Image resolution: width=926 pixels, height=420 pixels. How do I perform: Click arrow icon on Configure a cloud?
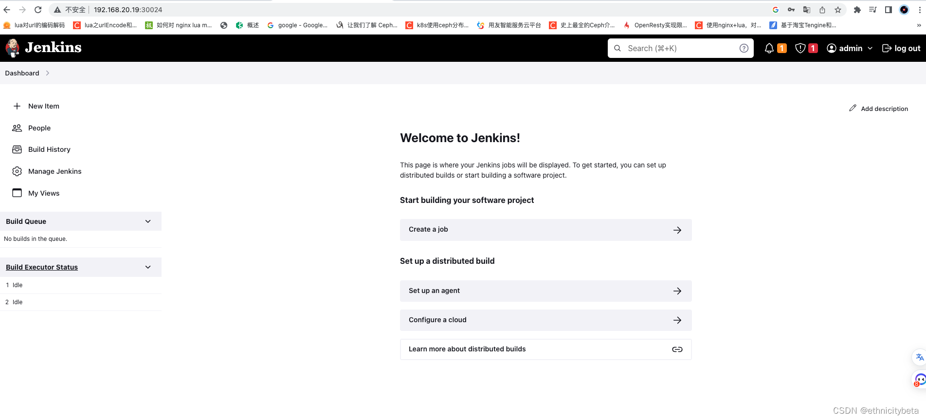pos(677,320)
